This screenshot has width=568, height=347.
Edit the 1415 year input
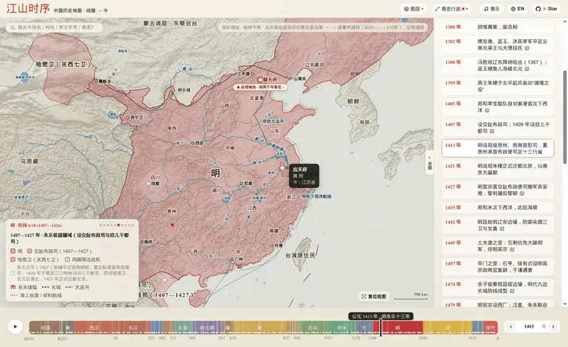(529, 326)
